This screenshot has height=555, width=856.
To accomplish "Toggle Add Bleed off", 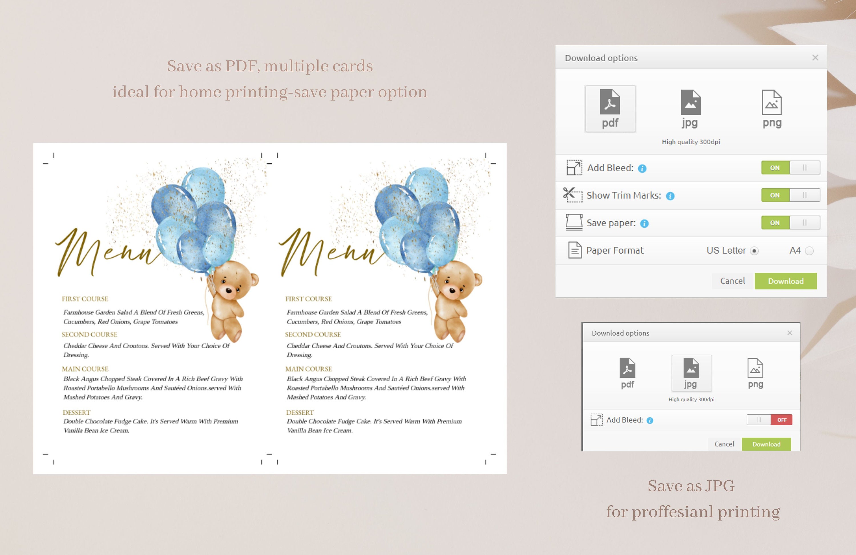I will click(x=805, y=167).
